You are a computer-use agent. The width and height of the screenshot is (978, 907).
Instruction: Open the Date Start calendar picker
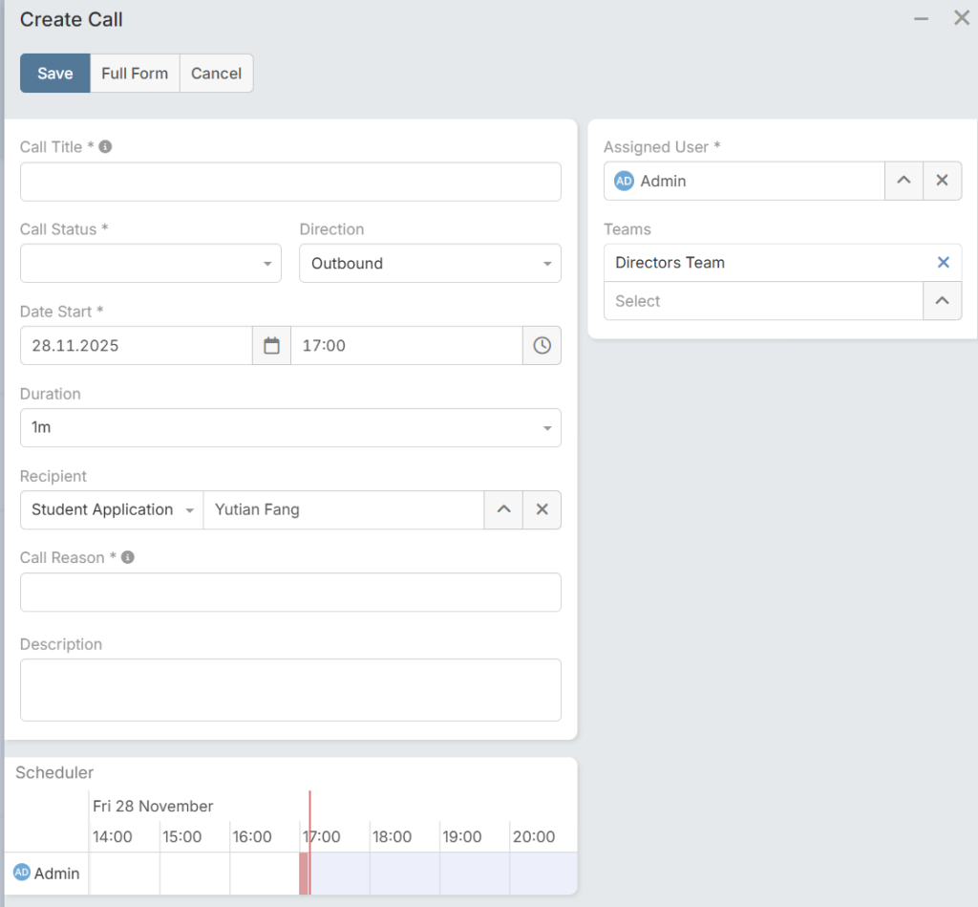[x=271, y=346]
